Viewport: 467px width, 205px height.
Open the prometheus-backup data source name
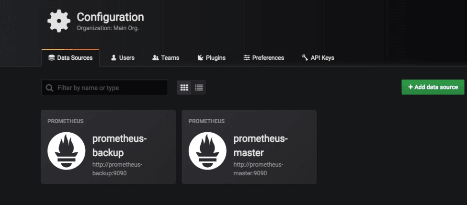[x=119, y=146]
